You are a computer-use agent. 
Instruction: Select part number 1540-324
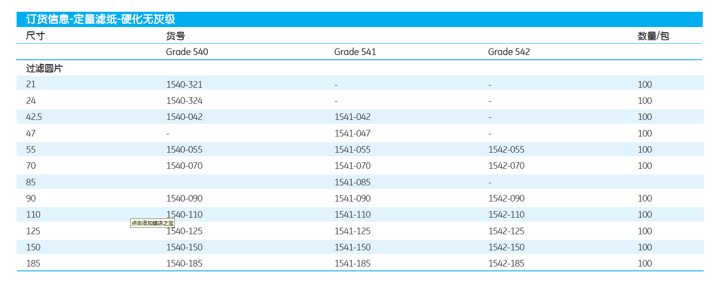click(184, 101)
